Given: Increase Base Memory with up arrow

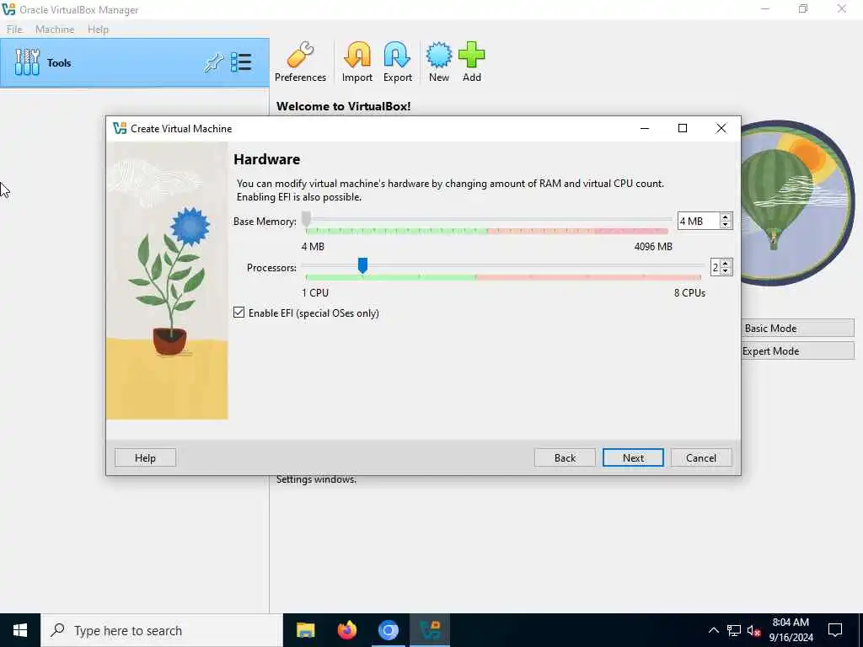Looking at the screenshot, I should 726,217.
